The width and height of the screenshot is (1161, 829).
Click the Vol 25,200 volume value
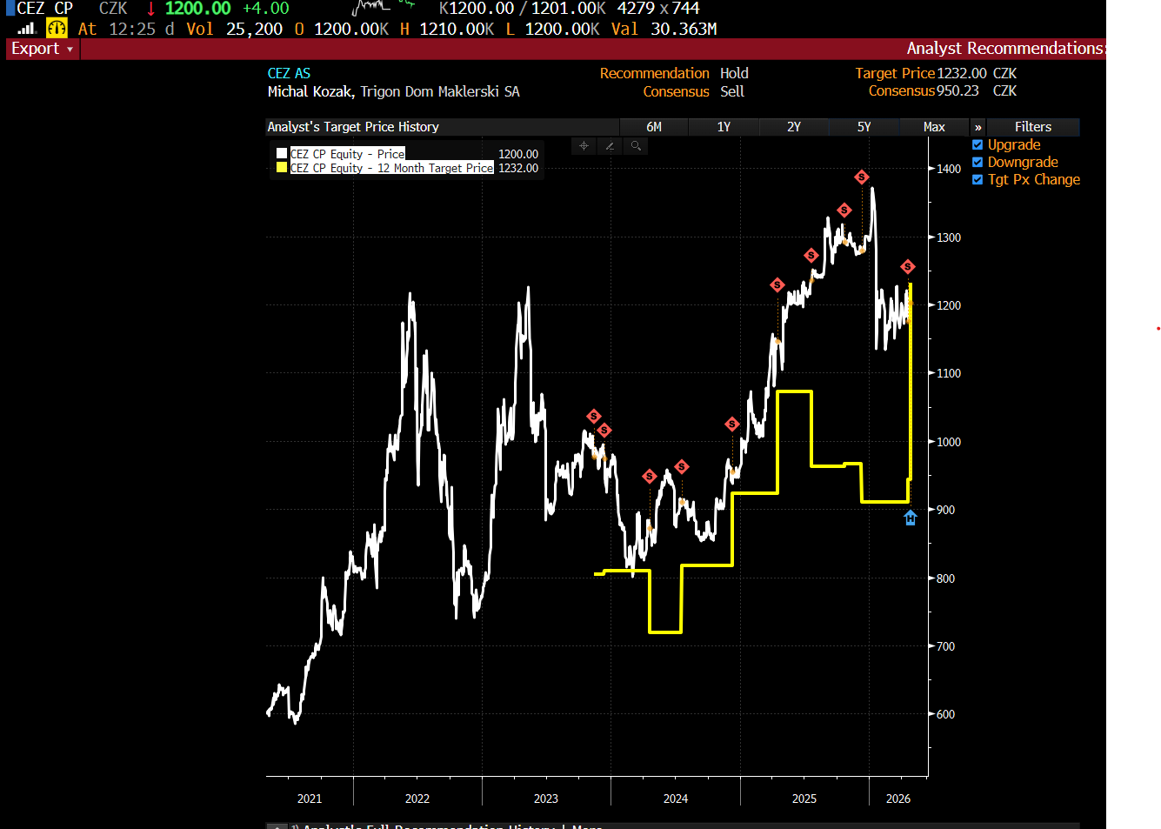(235, 29)
